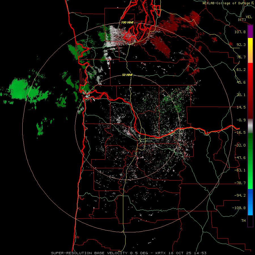The image size is (255, 255).
Task: Select the 107.8 velocity scale value
Action: (240, 32)
